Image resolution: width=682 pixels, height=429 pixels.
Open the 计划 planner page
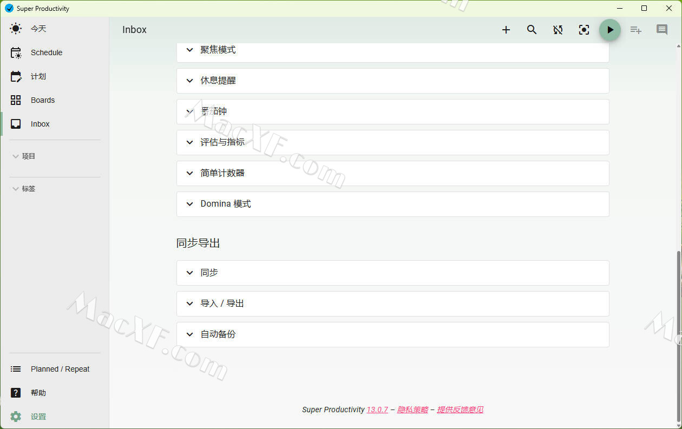point(55,76)
